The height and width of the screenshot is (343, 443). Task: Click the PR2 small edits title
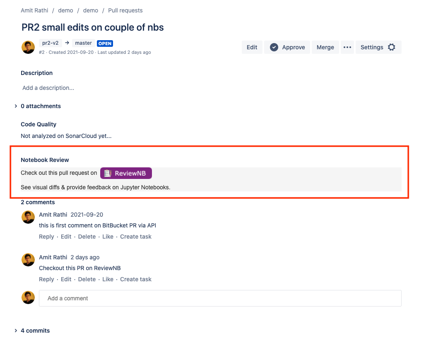tap(93, 27)
